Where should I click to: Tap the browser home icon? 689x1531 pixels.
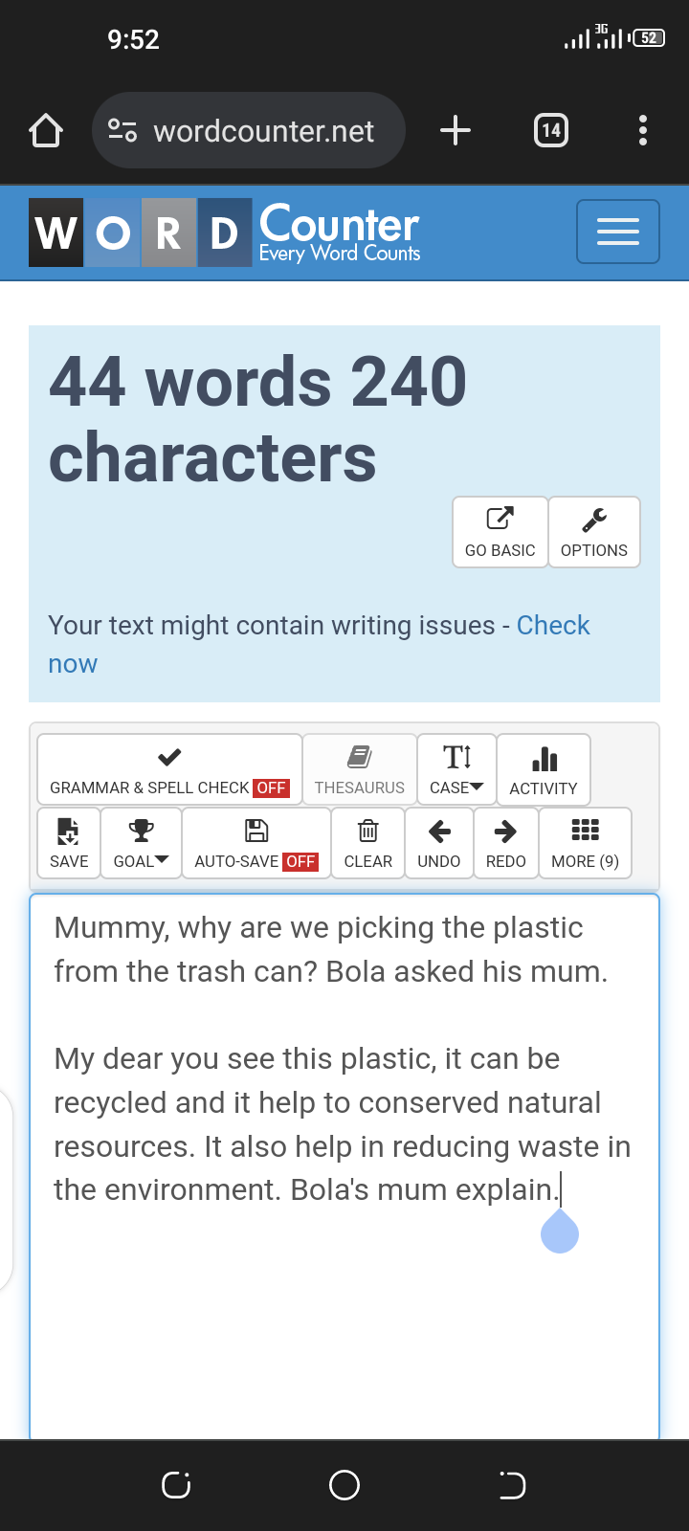(46, 130)
